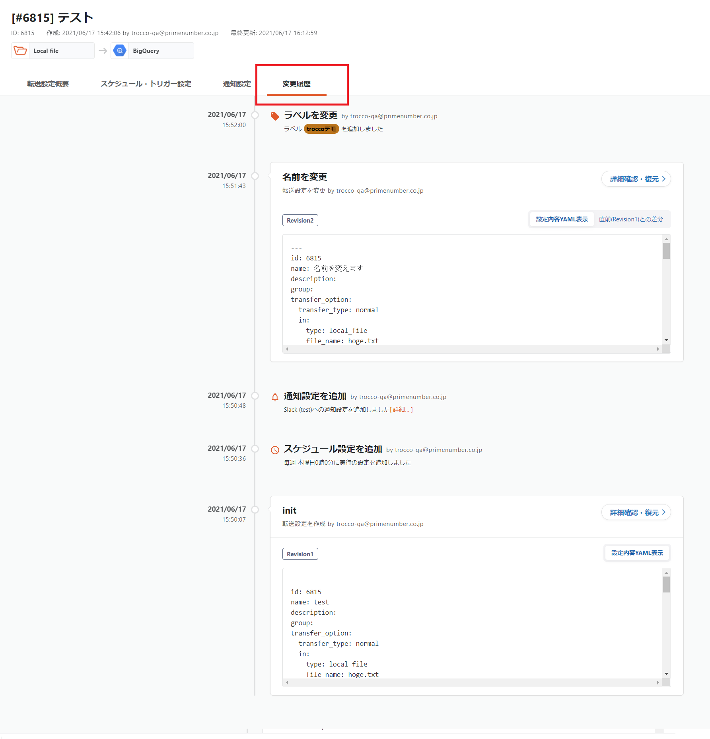Go to the 通知設定 tab
Viewport: 710px width, 739px height.
pyautogui.click(x=237, y=84)
